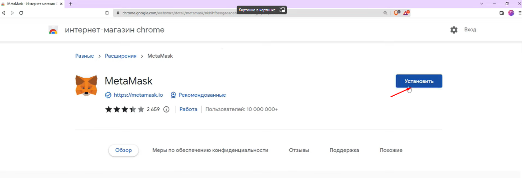Image resolution: width=522 pixels, height=178 pixels.
Task: Click the интернет-магазин chrome header title
Action: click(x=114, y=30)
